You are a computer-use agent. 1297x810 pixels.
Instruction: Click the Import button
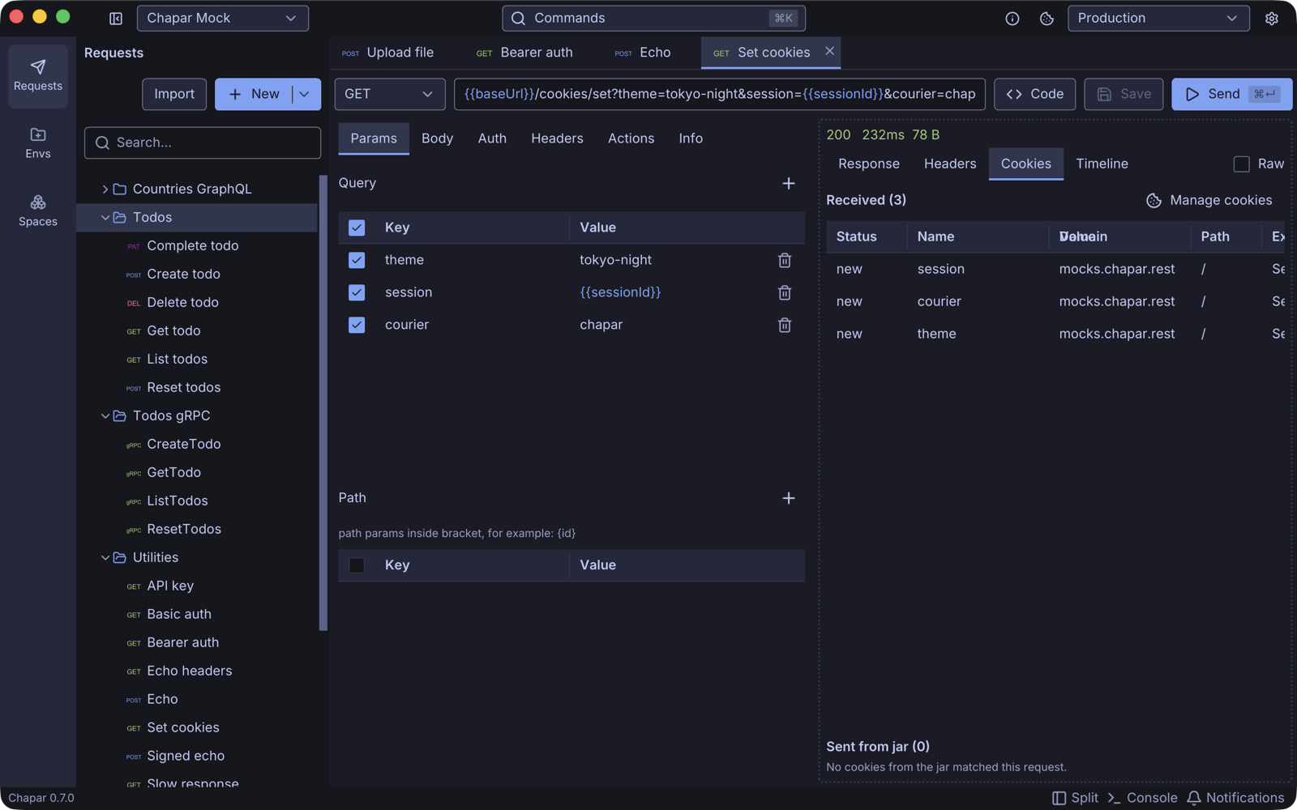pyautogui.click(x=174, y=94)
